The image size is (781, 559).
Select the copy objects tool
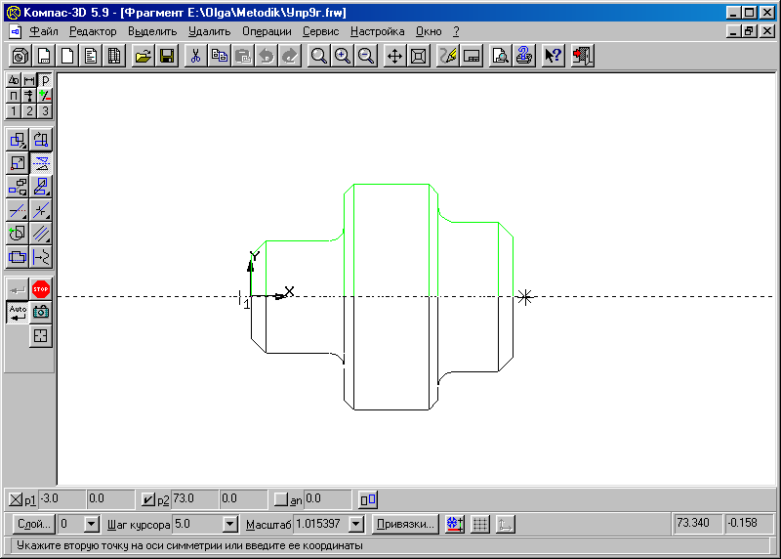[x=18, y=187]
